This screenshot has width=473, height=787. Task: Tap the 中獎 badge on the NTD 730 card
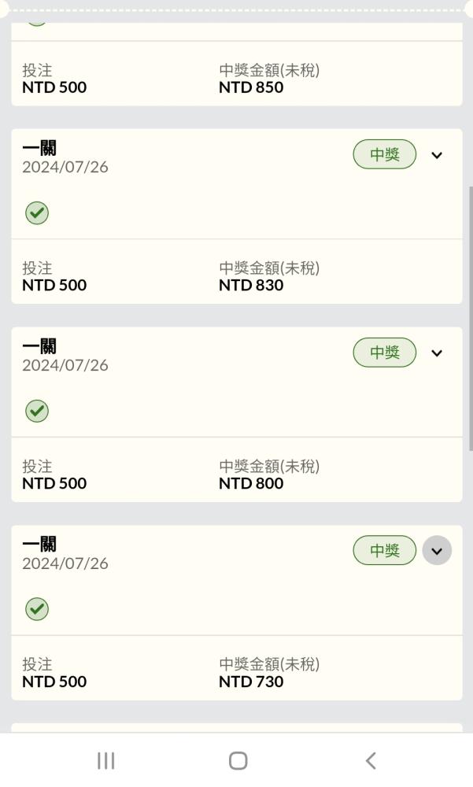[385, 550]
